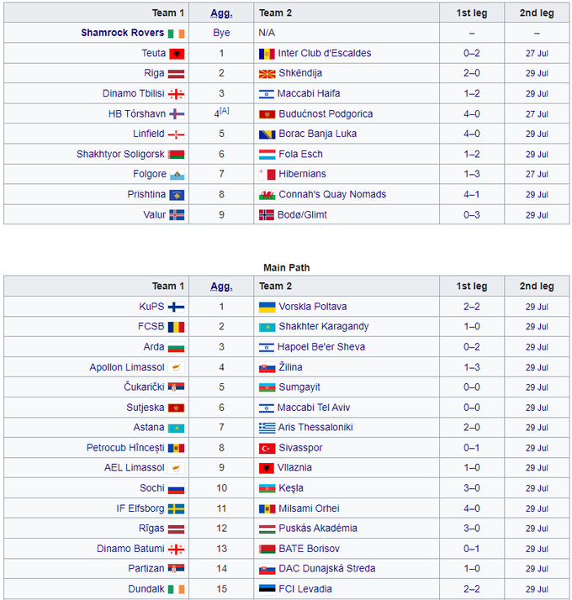Follow the footnote [A] in HB Tórshavn row
Screen dimensions: 572x600
(224, 110)
